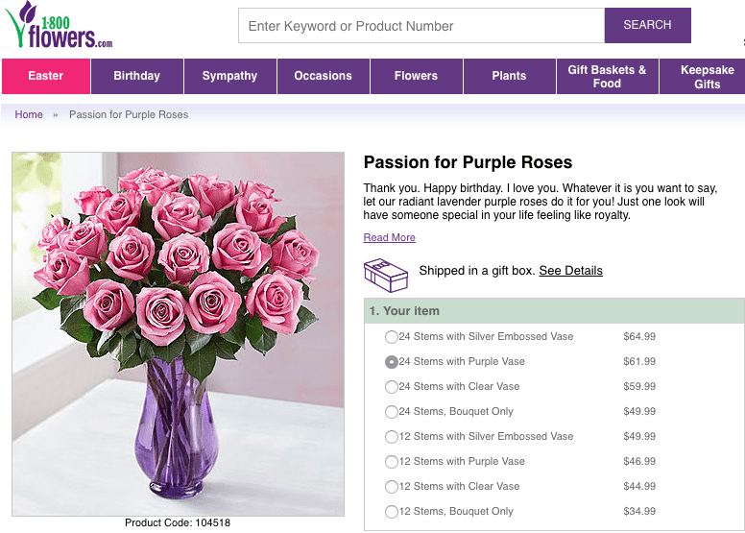Open the Birthday category

[136, 76]
